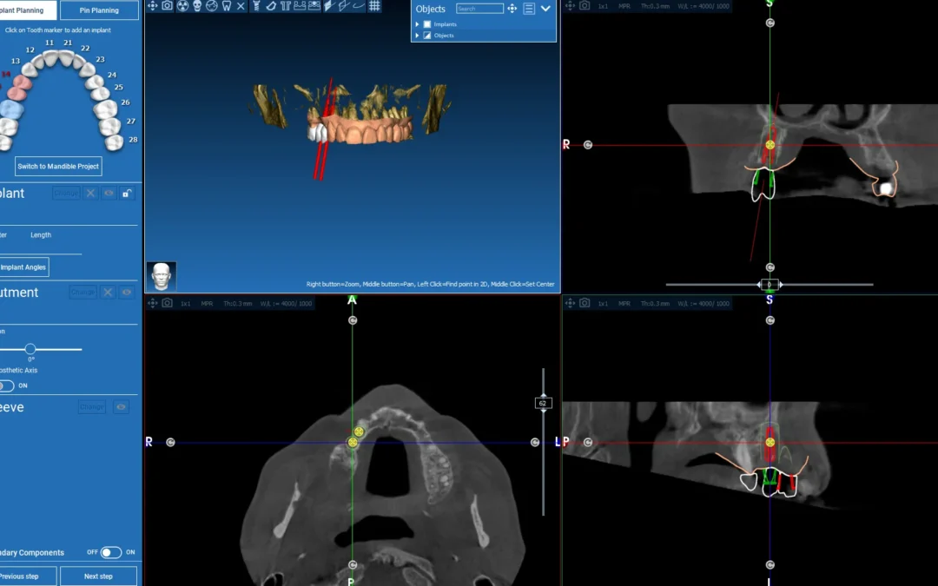
Task: Open the list view icon in the Objects panel
Action: pos(529,9)
